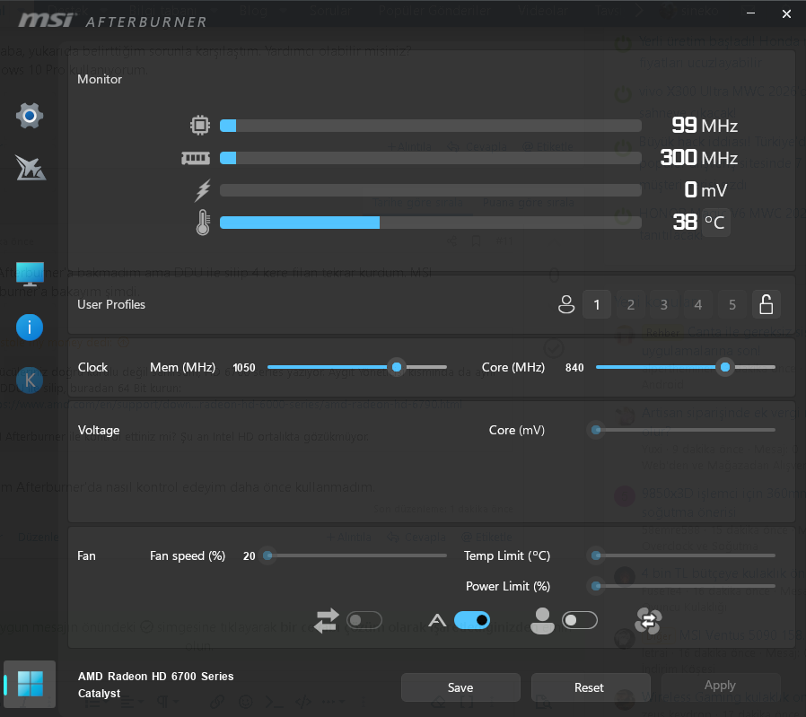This screenshot has width=806, height=717.
Task: Click the profile lock icon
Action: click(x=766, y=305)
